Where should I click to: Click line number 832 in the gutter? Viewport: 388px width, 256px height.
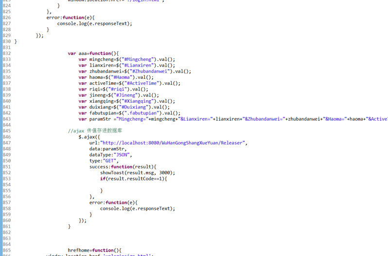pyautogui.click(x=7, y=54)
